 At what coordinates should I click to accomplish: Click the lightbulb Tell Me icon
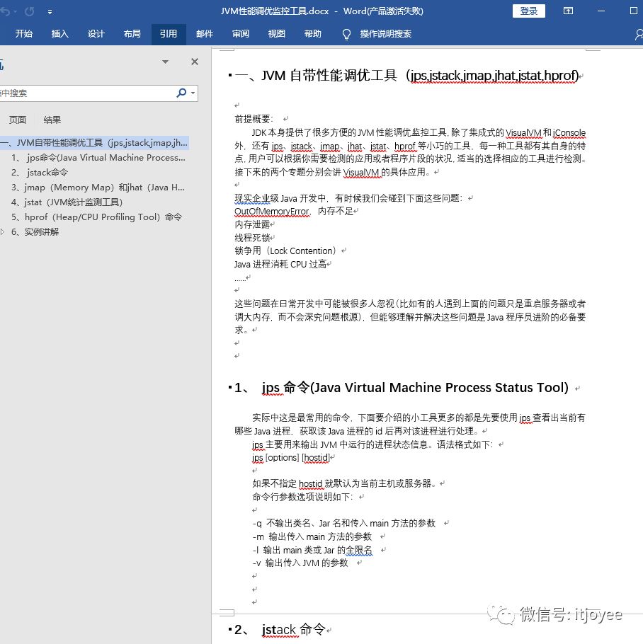click(346, 35)
